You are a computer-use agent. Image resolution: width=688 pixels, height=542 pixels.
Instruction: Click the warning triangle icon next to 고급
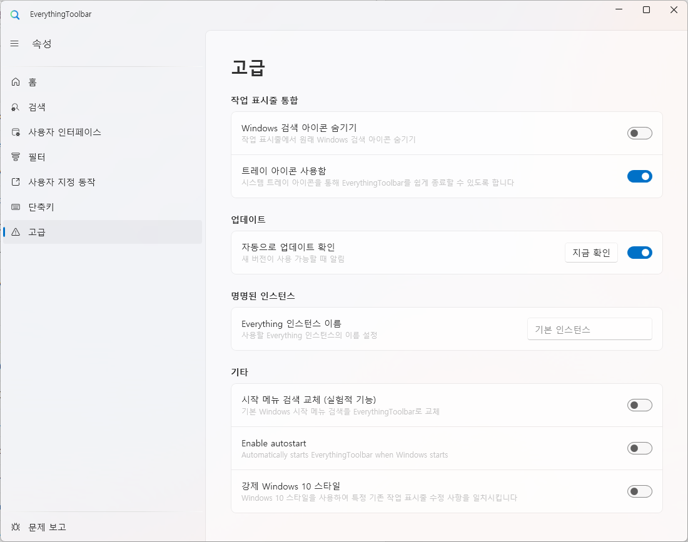16,232
